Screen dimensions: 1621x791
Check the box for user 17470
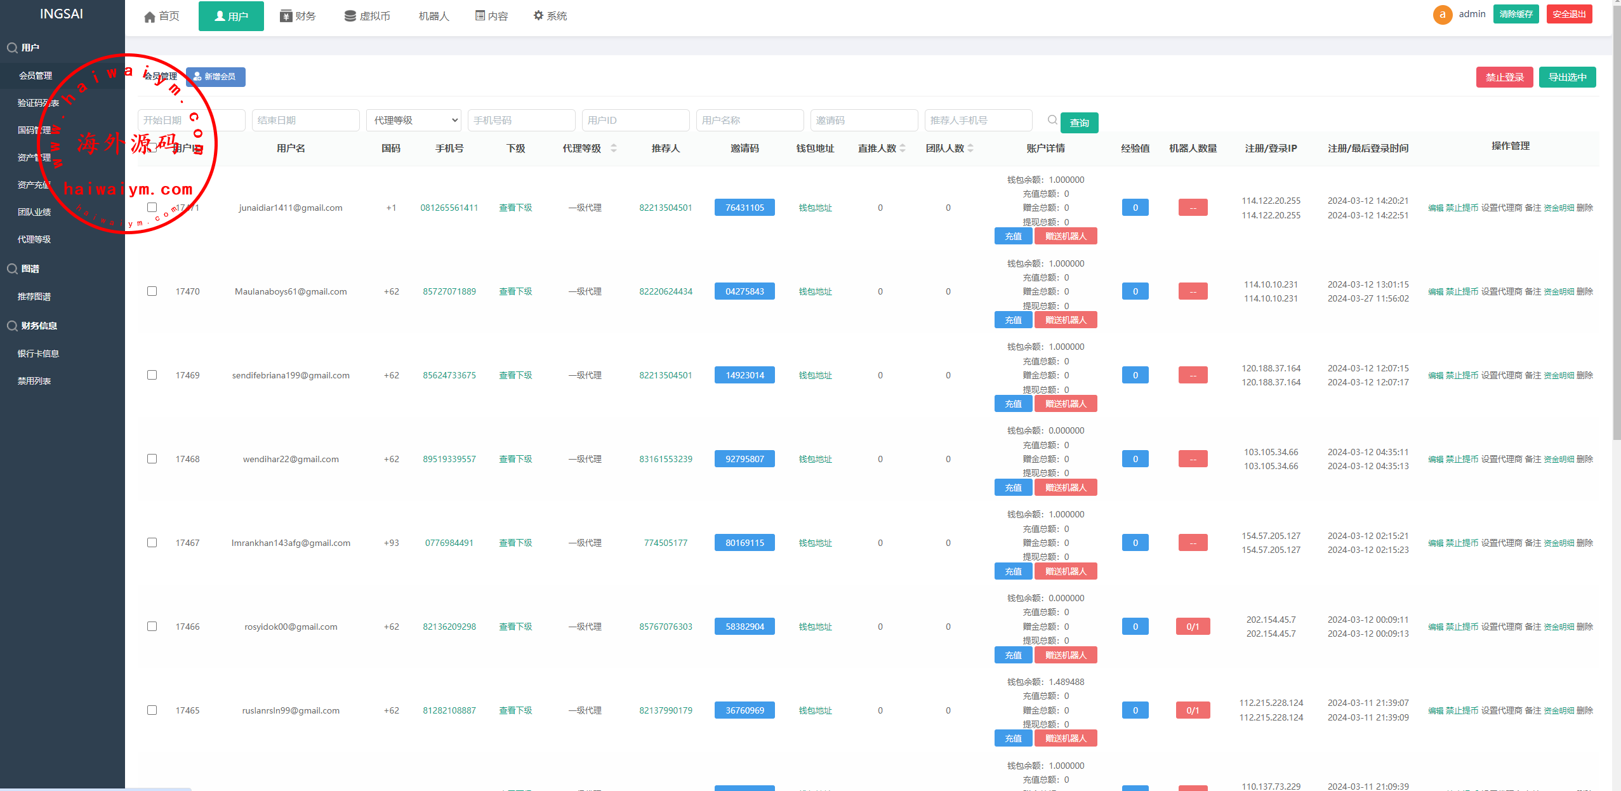click(x=152, y=291)
